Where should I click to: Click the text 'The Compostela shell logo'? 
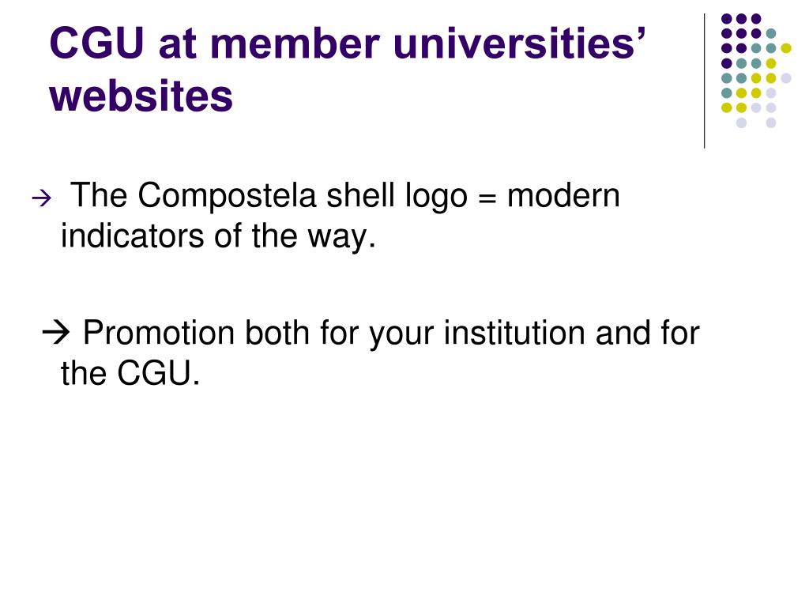269,196
